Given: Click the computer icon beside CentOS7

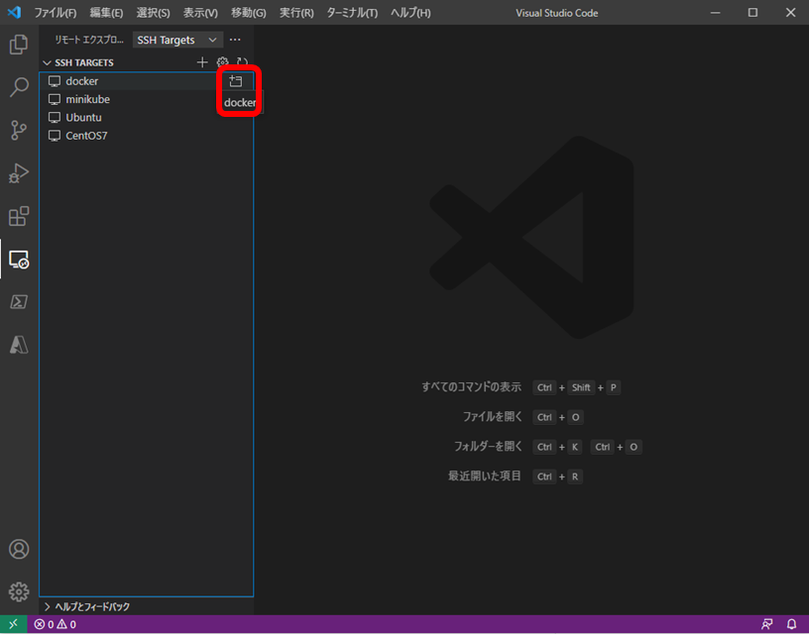Looking at the screenshot, I should point(55,136).
